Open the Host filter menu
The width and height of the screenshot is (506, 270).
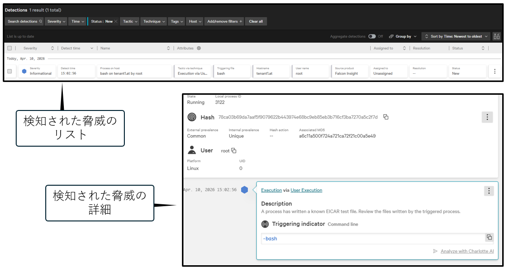(194, 21)
